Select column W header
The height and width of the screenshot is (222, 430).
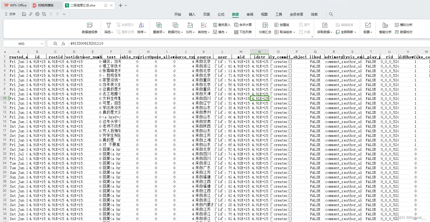click(x=426, y=52)
